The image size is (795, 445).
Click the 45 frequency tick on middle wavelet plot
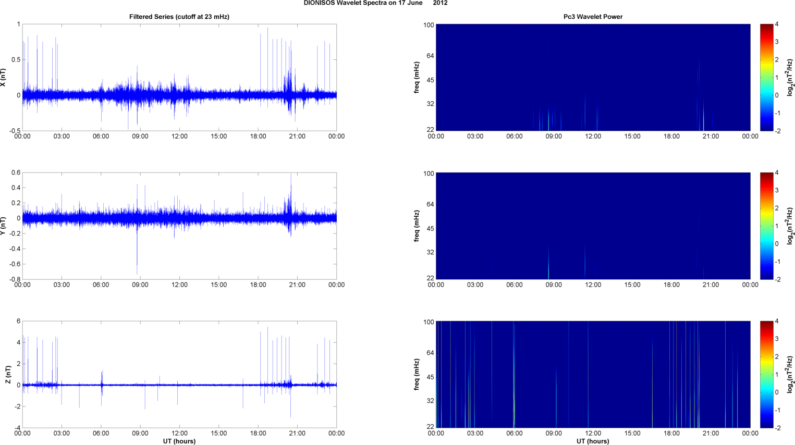coord(430,228)
